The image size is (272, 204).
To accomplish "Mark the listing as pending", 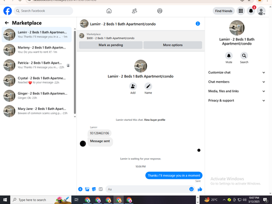I will (110, 45).
